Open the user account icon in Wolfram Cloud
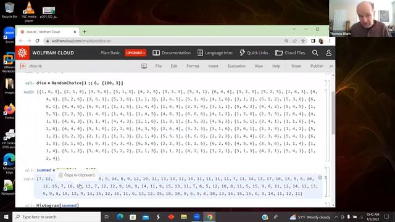 coord(329,53)
